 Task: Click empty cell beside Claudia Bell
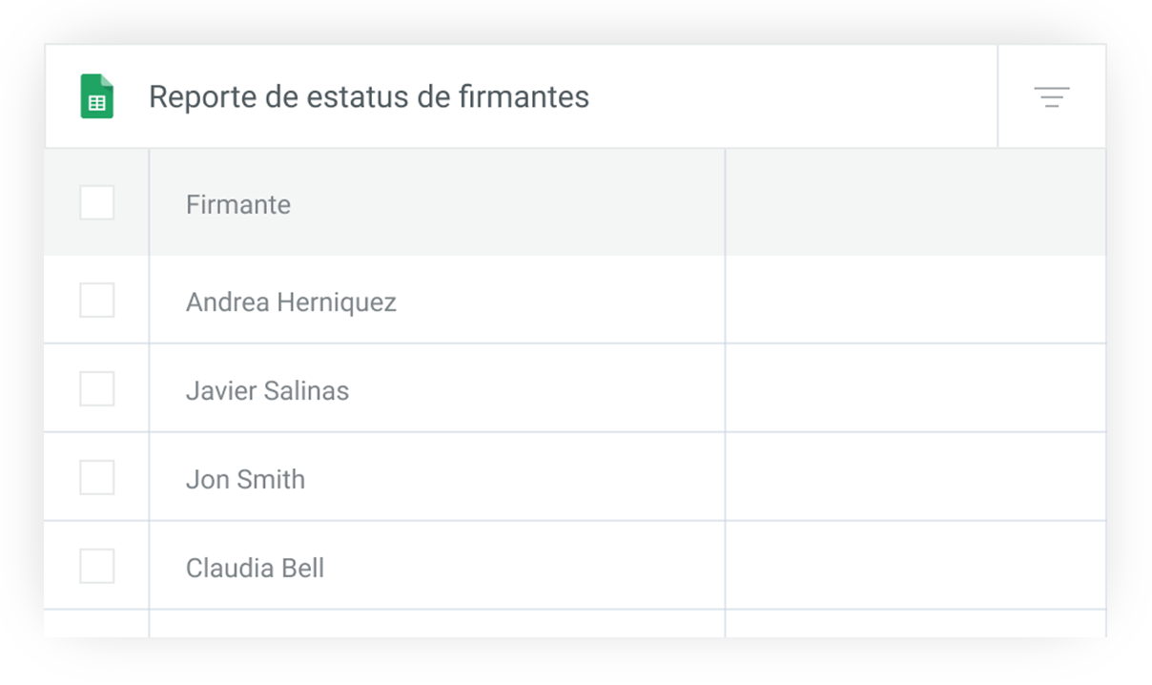pos(915,567)
